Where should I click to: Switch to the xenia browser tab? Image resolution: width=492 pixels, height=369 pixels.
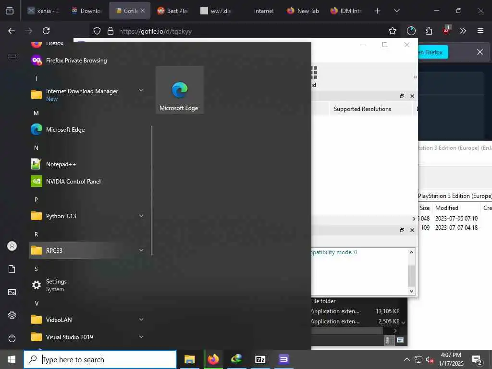tap(43, 11)
